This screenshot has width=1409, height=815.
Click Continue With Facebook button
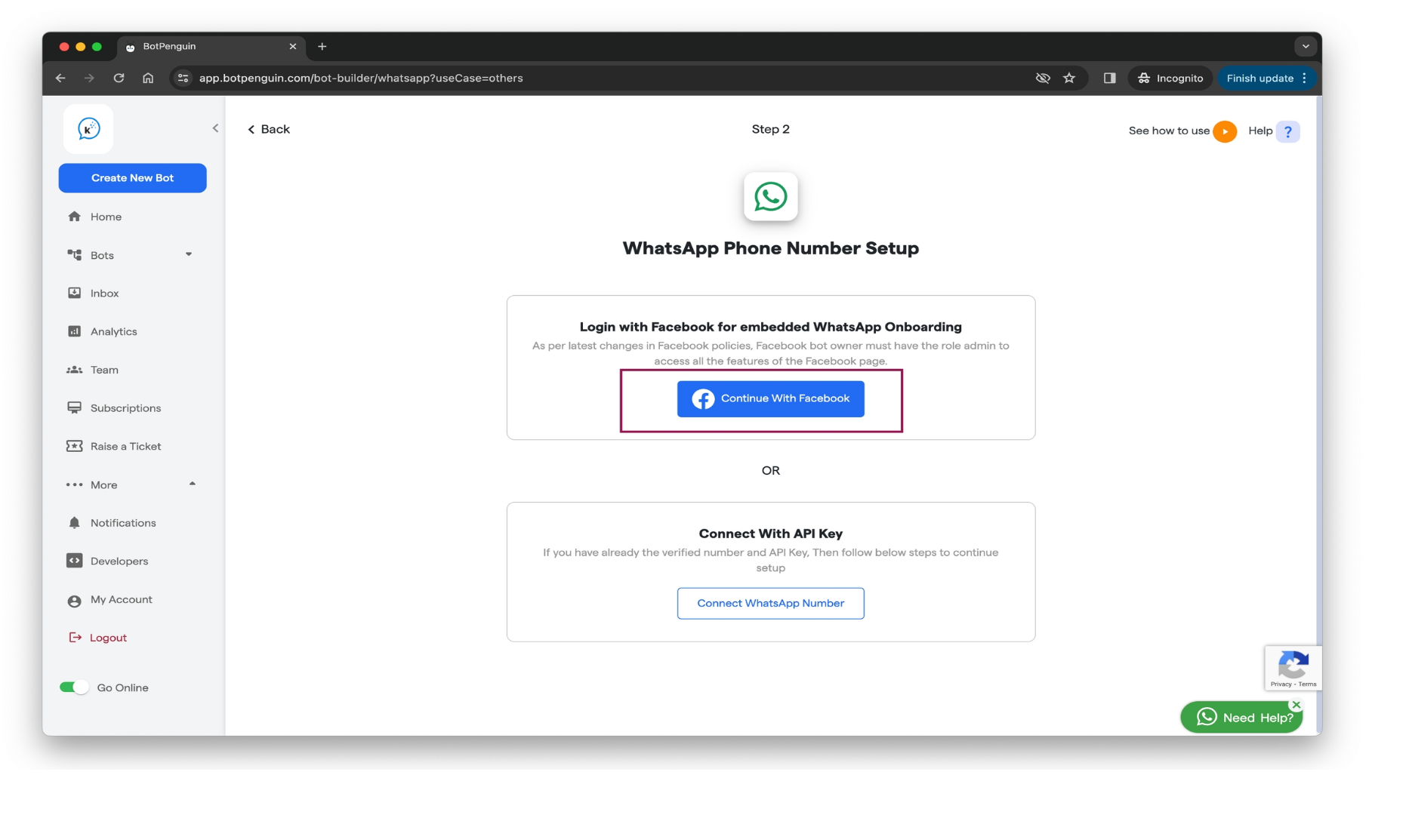770,398
